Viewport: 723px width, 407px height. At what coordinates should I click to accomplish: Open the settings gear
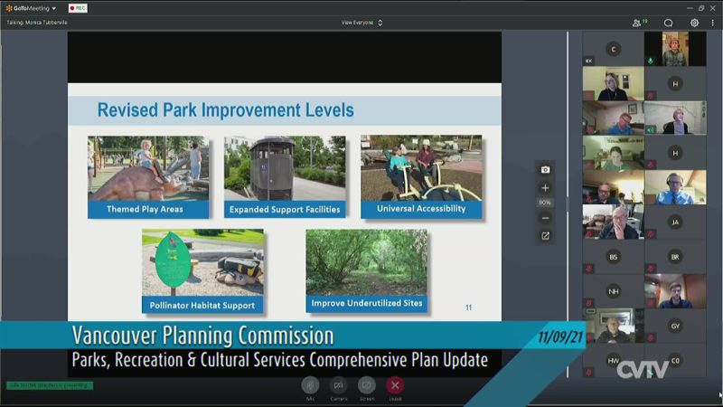694,23
